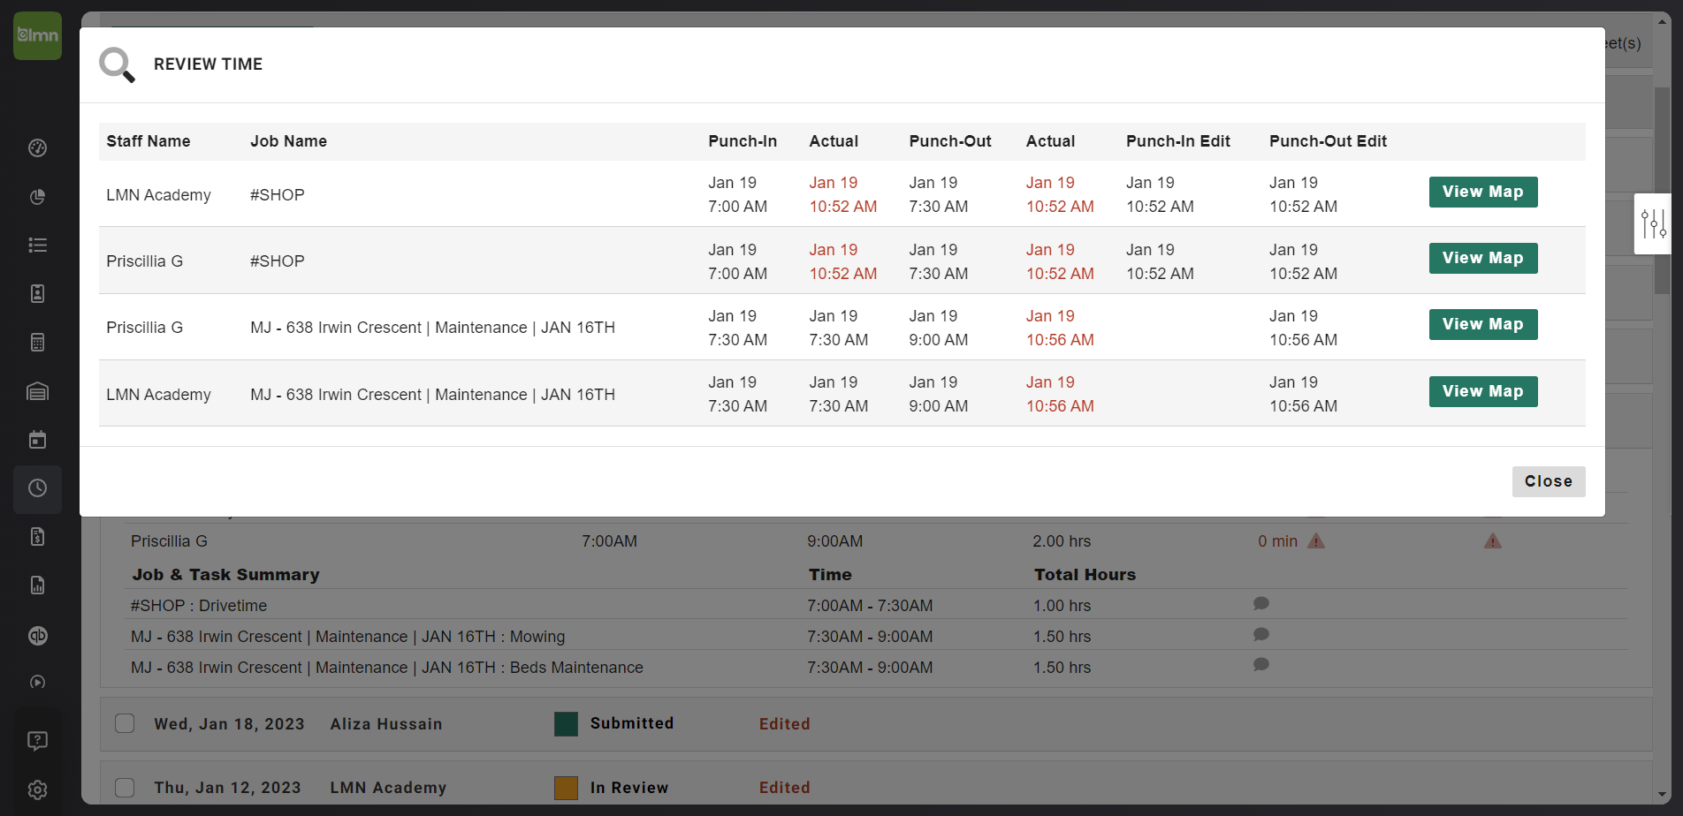The height and width of the screenshot is (816, 1683).
Task: Open comment bubble for #SHOP Drivetime
Action: 1261,604
